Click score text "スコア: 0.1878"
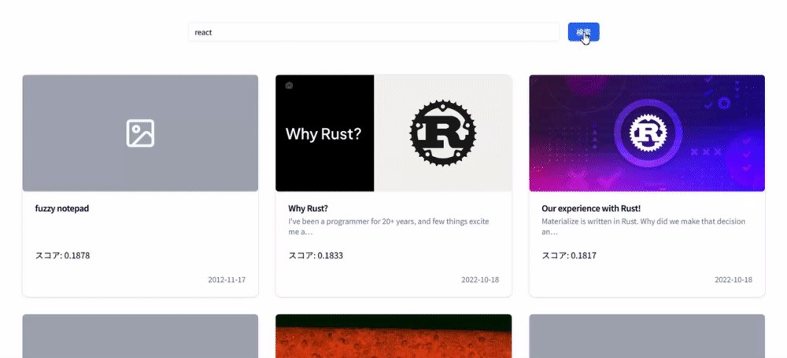This screenshot has height=358, width=787. 63,255
